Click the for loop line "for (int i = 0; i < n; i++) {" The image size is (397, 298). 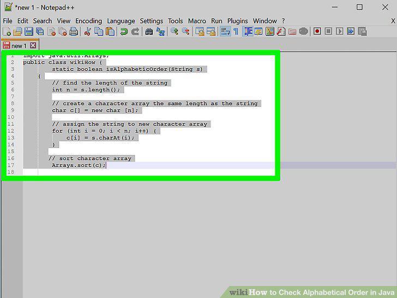pyautogui.click(x=104, y=131)
